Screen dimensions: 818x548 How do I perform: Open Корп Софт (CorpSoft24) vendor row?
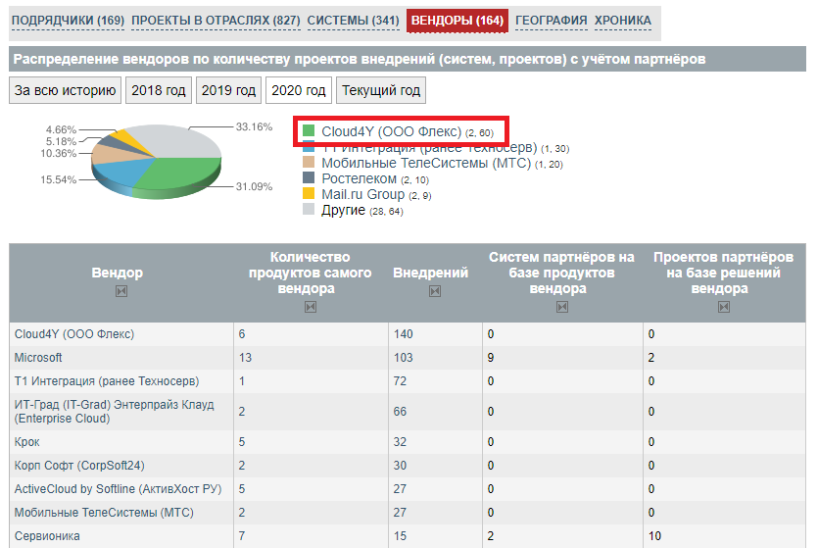[x=79, y=465]
